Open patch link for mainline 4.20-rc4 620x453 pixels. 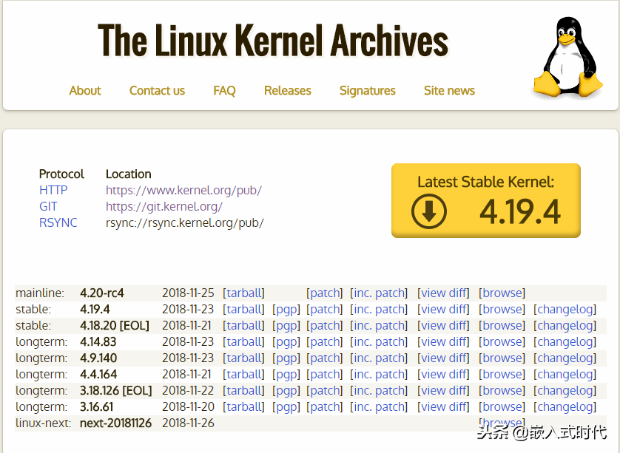tap(324, 293)
